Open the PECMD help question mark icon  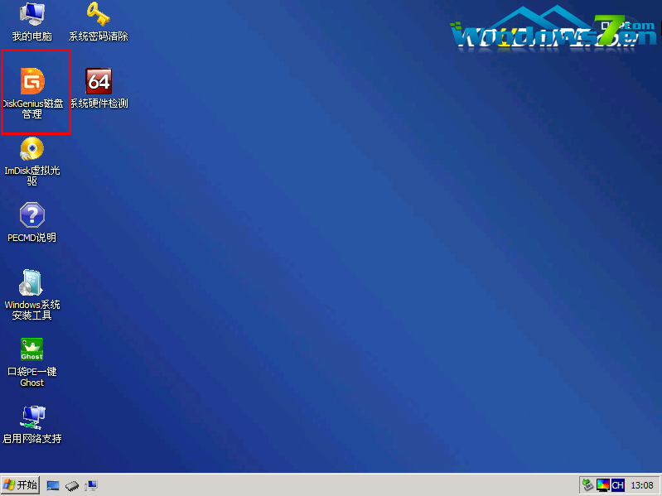(x=31, y=215)
